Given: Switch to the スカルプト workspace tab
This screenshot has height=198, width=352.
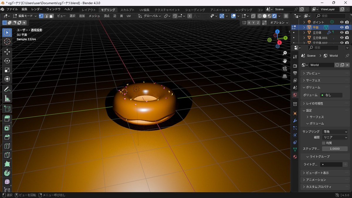Looking at the screenshot, I should click(127, 10).
